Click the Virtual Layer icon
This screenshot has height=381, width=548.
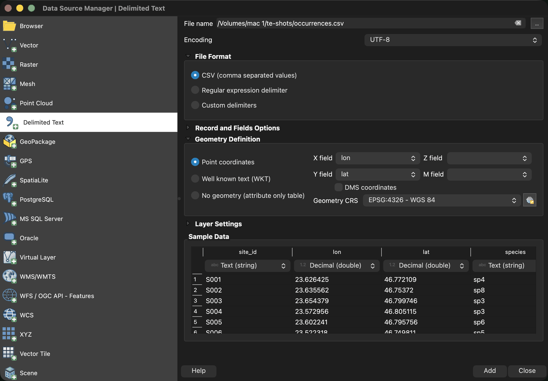tap(9, 257)
